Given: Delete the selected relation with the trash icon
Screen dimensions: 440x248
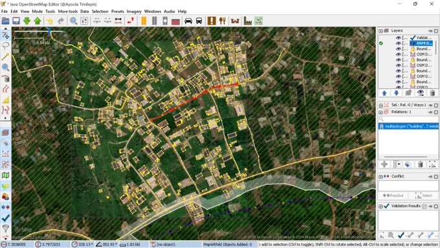Looking at the screenshot, I should (x=420, y=164).
